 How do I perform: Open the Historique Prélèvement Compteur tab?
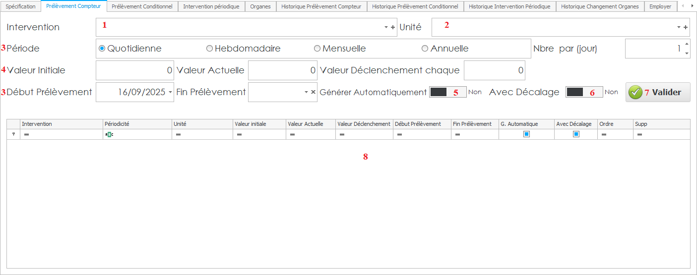(x=321, y=6)
